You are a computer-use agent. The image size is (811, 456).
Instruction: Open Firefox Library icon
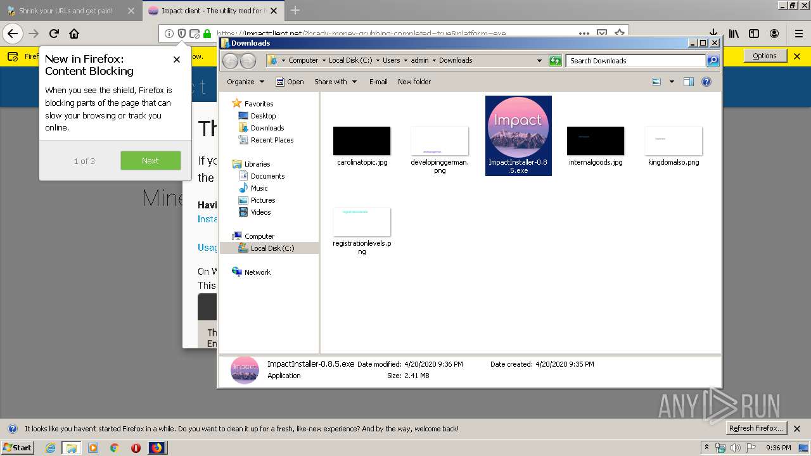coord(734,34)
